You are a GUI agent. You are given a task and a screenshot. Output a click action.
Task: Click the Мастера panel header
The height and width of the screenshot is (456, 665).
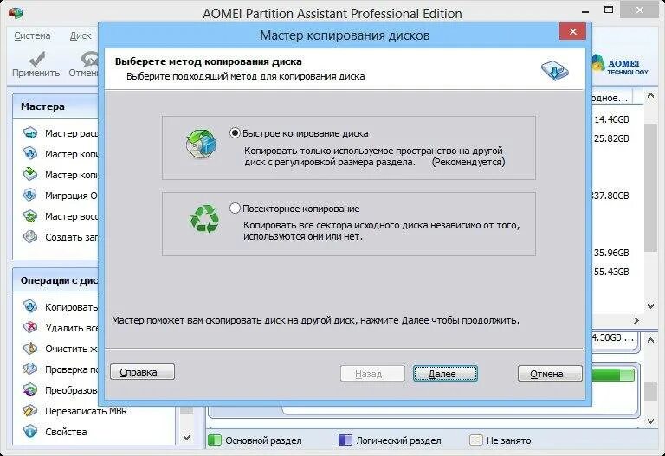55,106
